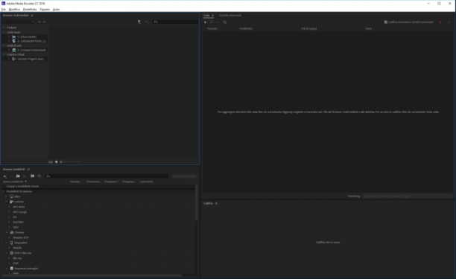Select the Coda tab

point(206,16)
